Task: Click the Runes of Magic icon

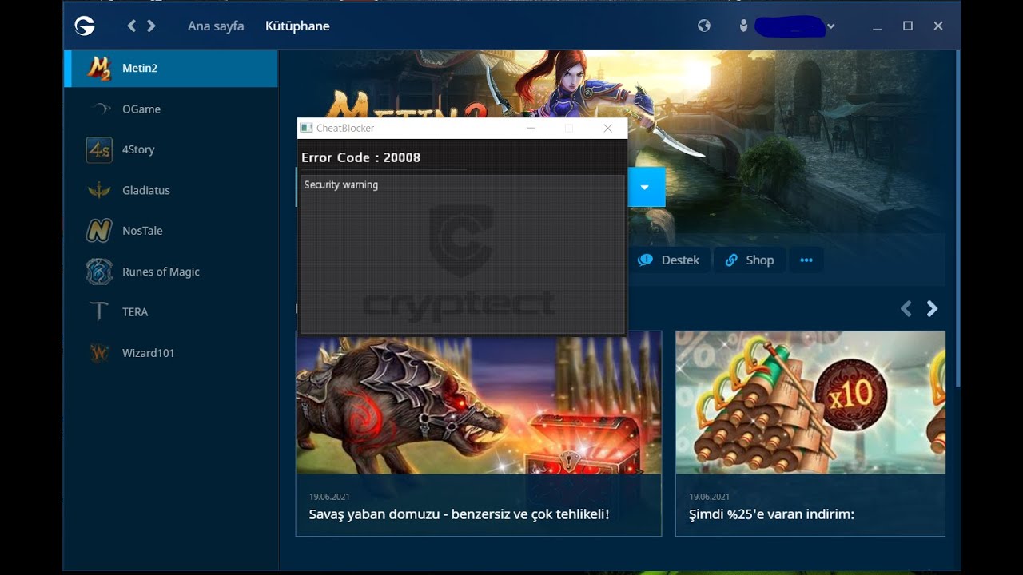Action: click(99, 272)
